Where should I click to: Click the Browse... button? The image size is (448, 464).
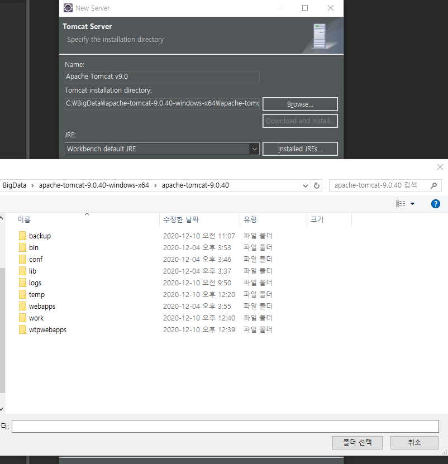point(300,104)
